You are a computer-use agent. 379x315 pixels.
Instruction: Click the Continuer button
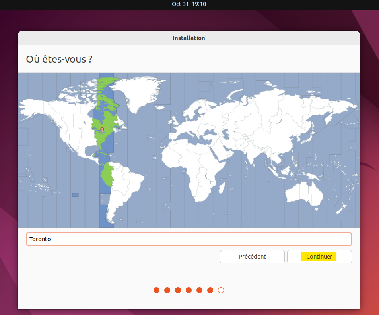click(x=319, y=257)
